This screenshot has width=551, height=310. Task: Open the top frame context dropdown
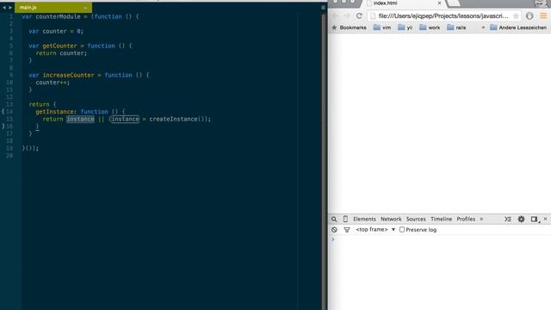pos(375,230)
